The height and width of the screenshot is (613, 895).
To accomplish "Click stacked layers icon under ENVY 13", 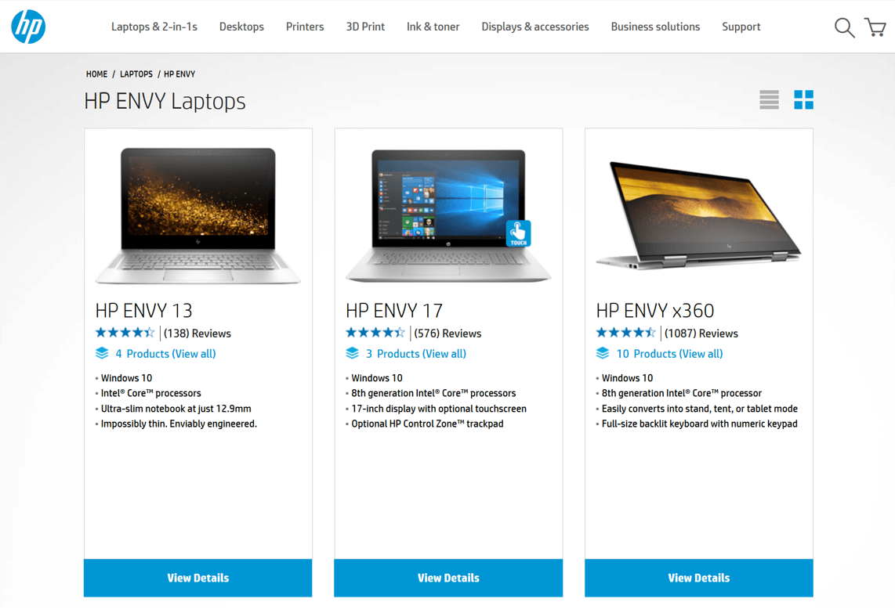I will pos(102,354).
